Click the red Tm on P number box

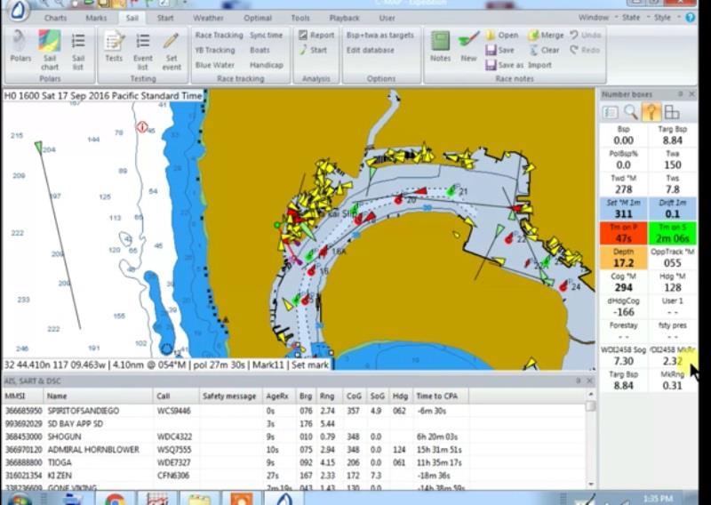(x=624, y=233)
